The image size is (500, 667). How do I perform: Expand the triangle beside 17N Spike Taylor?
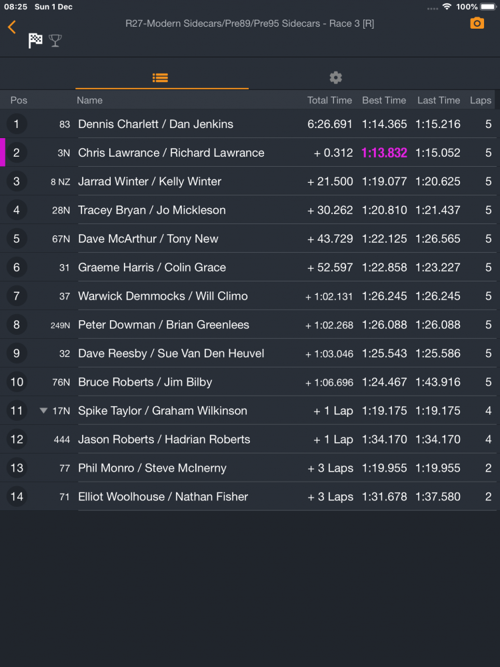tap(43, 410)
